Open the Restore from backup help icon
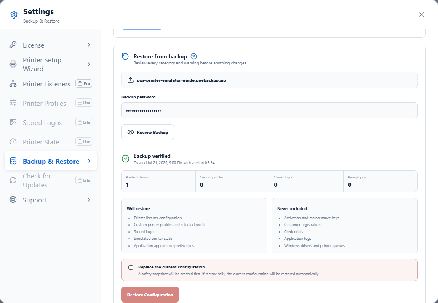 click(194, 56)
